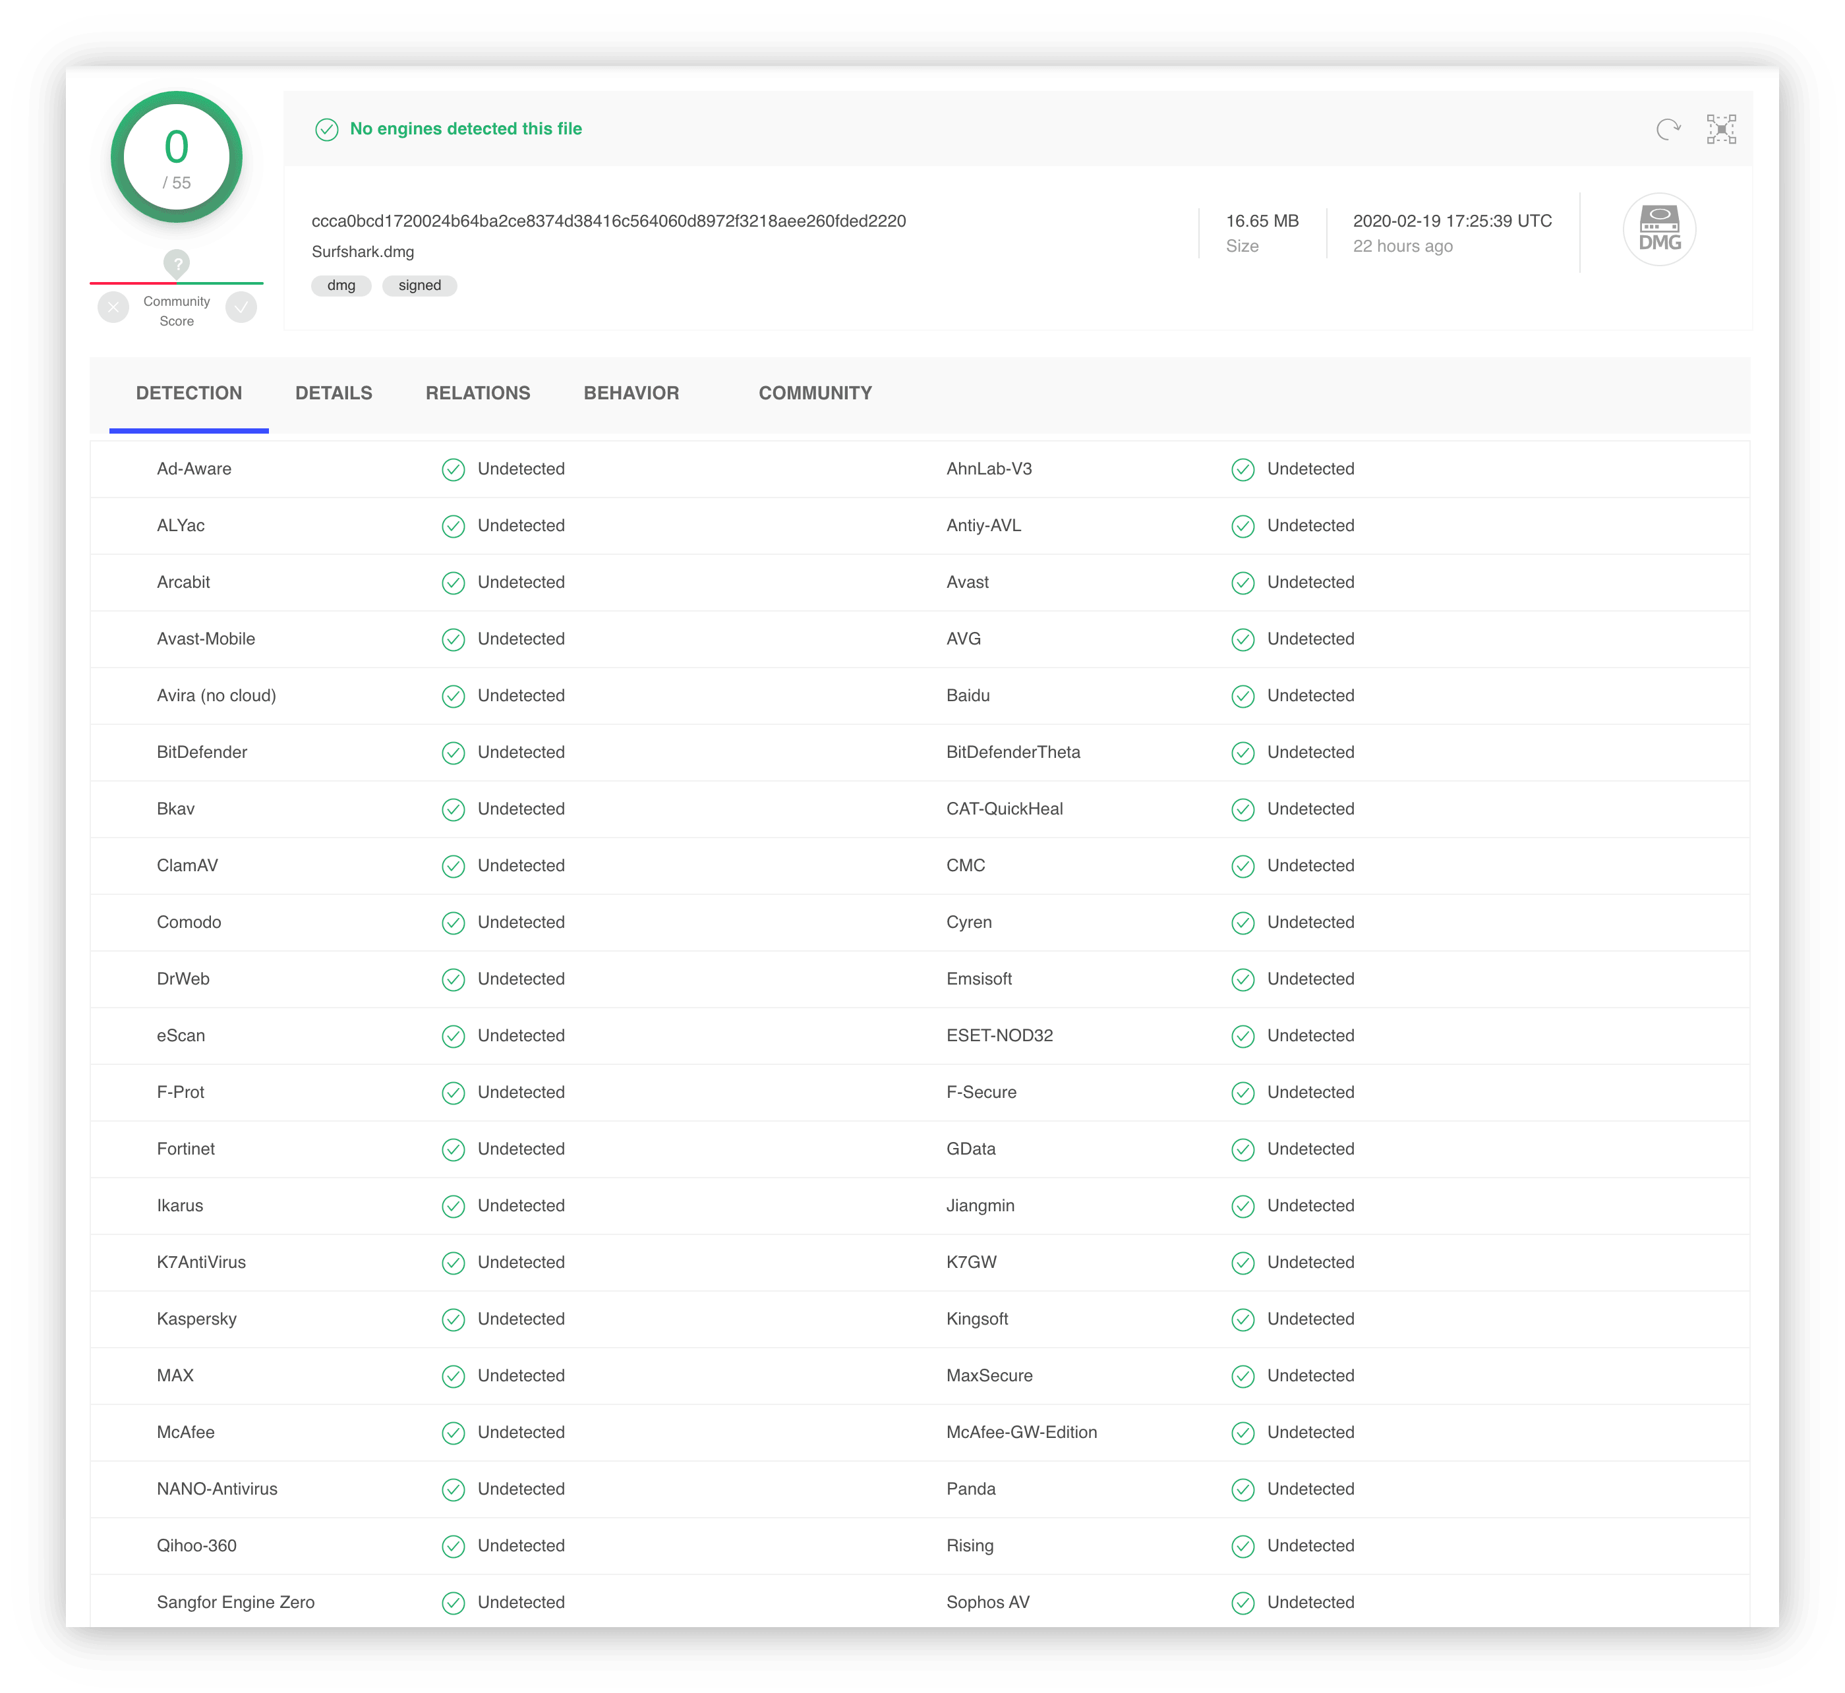Click the NANO-Antivirus engine name
This screenshot has width=1845, height=1693.
coord(216,1489)
